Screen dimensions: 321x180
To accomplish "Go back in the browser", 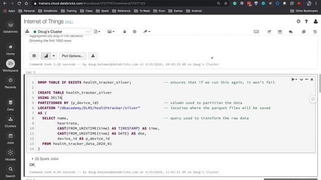I will [5, 3].
